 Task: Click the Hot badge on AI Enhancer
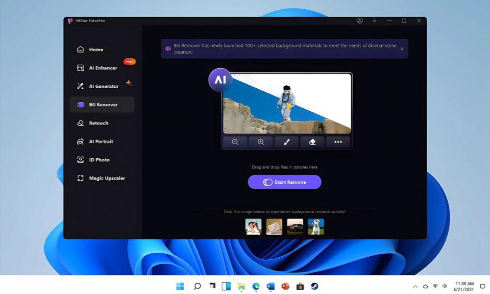coord(129,62)
